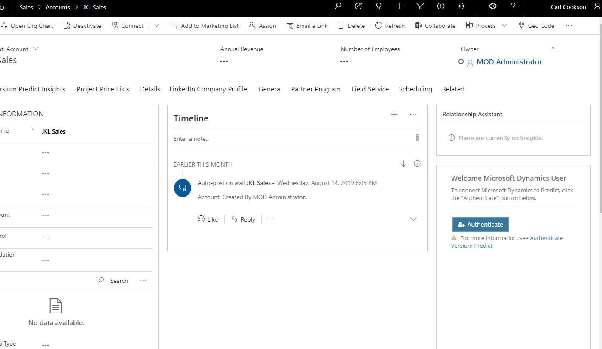
Task: Open the task flow target icon
Action: click(358, 6)
